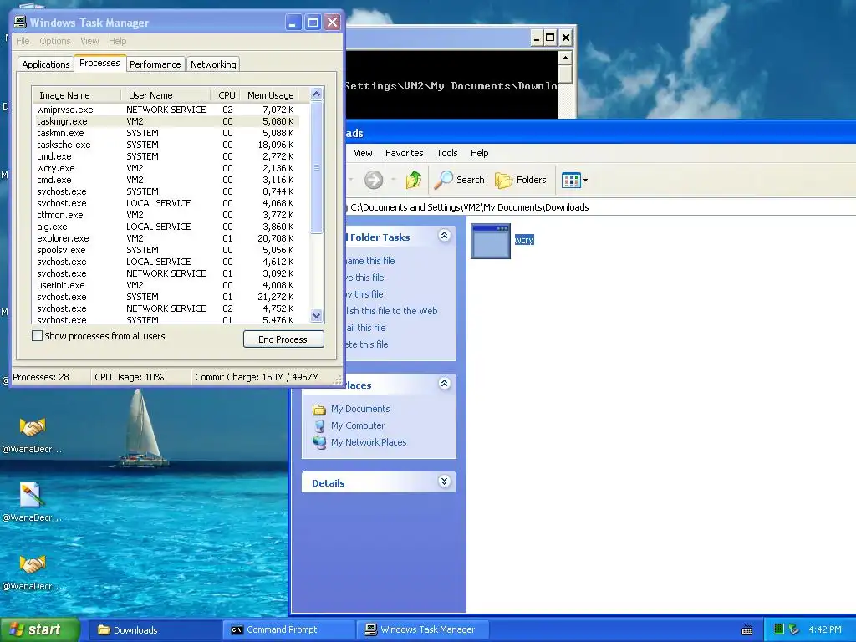
Task: Select the wcry file icon
Action: [x=490, y=241]
